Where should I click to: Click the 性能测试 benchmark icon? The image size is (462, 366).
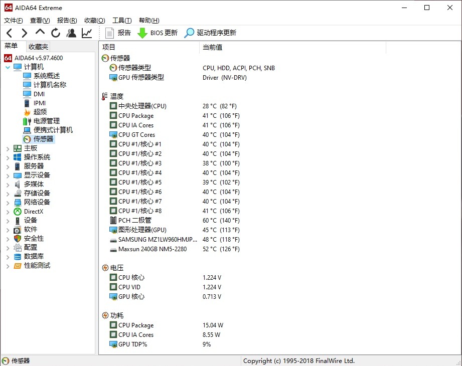18,266
